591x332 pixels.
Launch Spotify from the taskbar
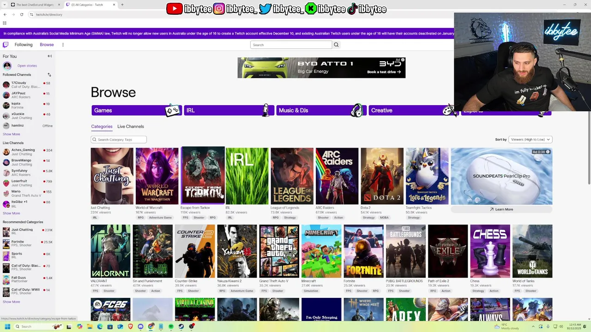[171, 326]
